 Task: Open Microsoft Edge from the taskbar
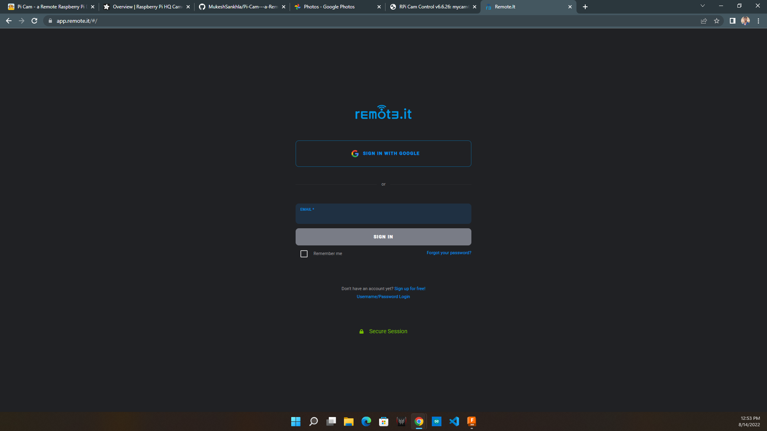point(366,421)
